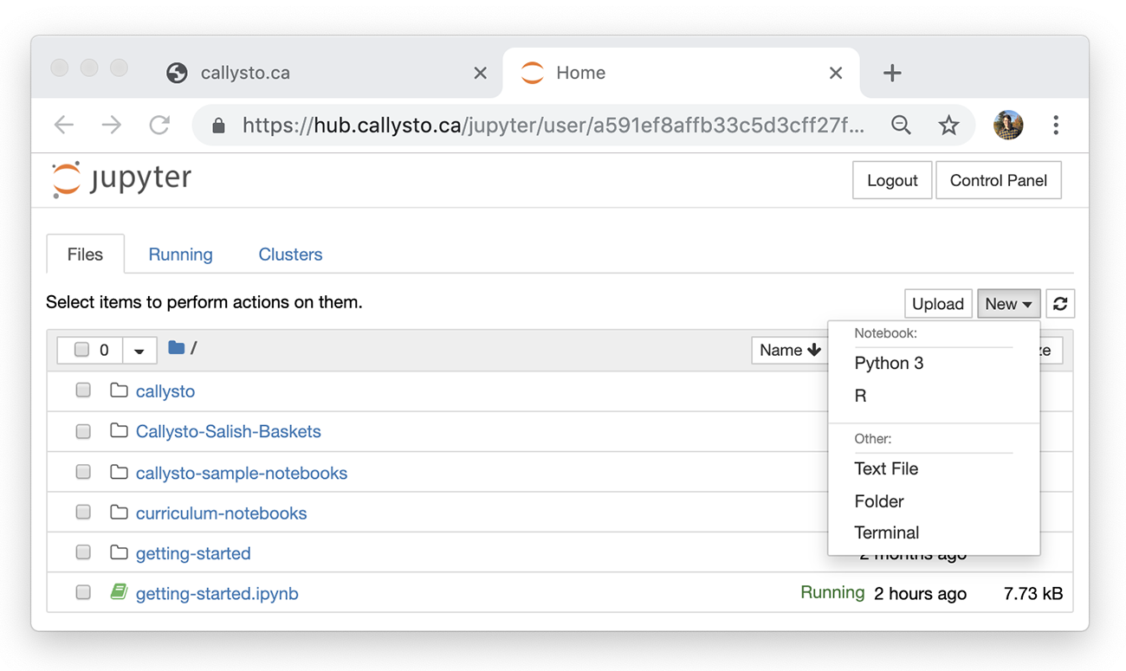
Task: Switch to the Files tab
Action: (x=85, y=255)
